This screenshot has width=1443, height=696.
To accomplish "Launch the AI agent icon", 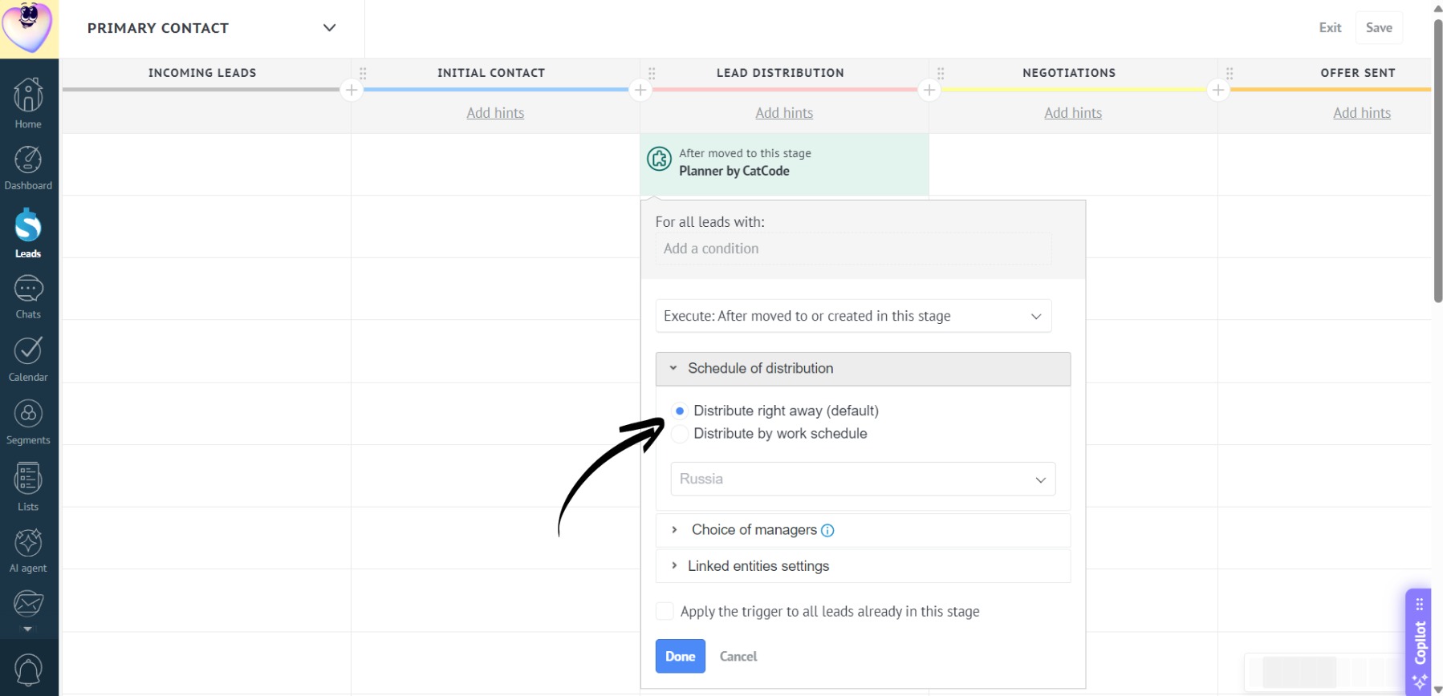I will tap(28, 551).
